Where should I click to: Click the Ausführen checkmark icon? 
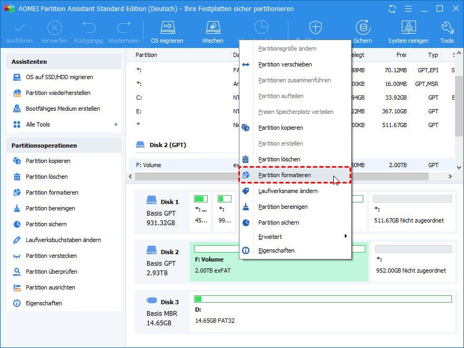20,28
